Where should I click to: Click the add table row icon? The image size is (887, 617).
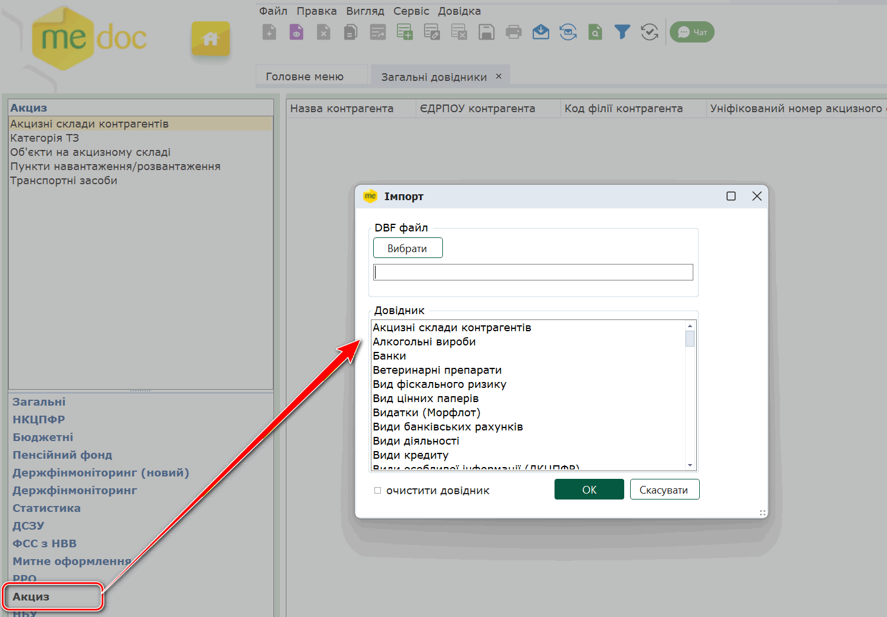[405, 32]
